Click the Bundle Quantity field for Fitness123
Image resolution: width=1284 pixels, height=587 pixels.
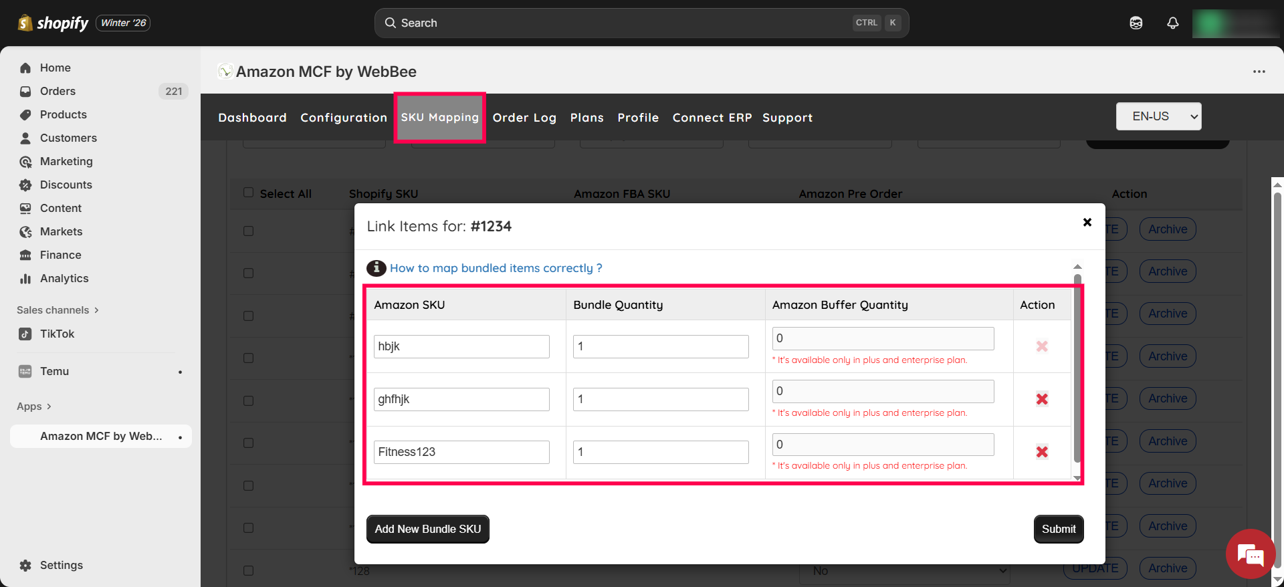click(x=660, y=452)
